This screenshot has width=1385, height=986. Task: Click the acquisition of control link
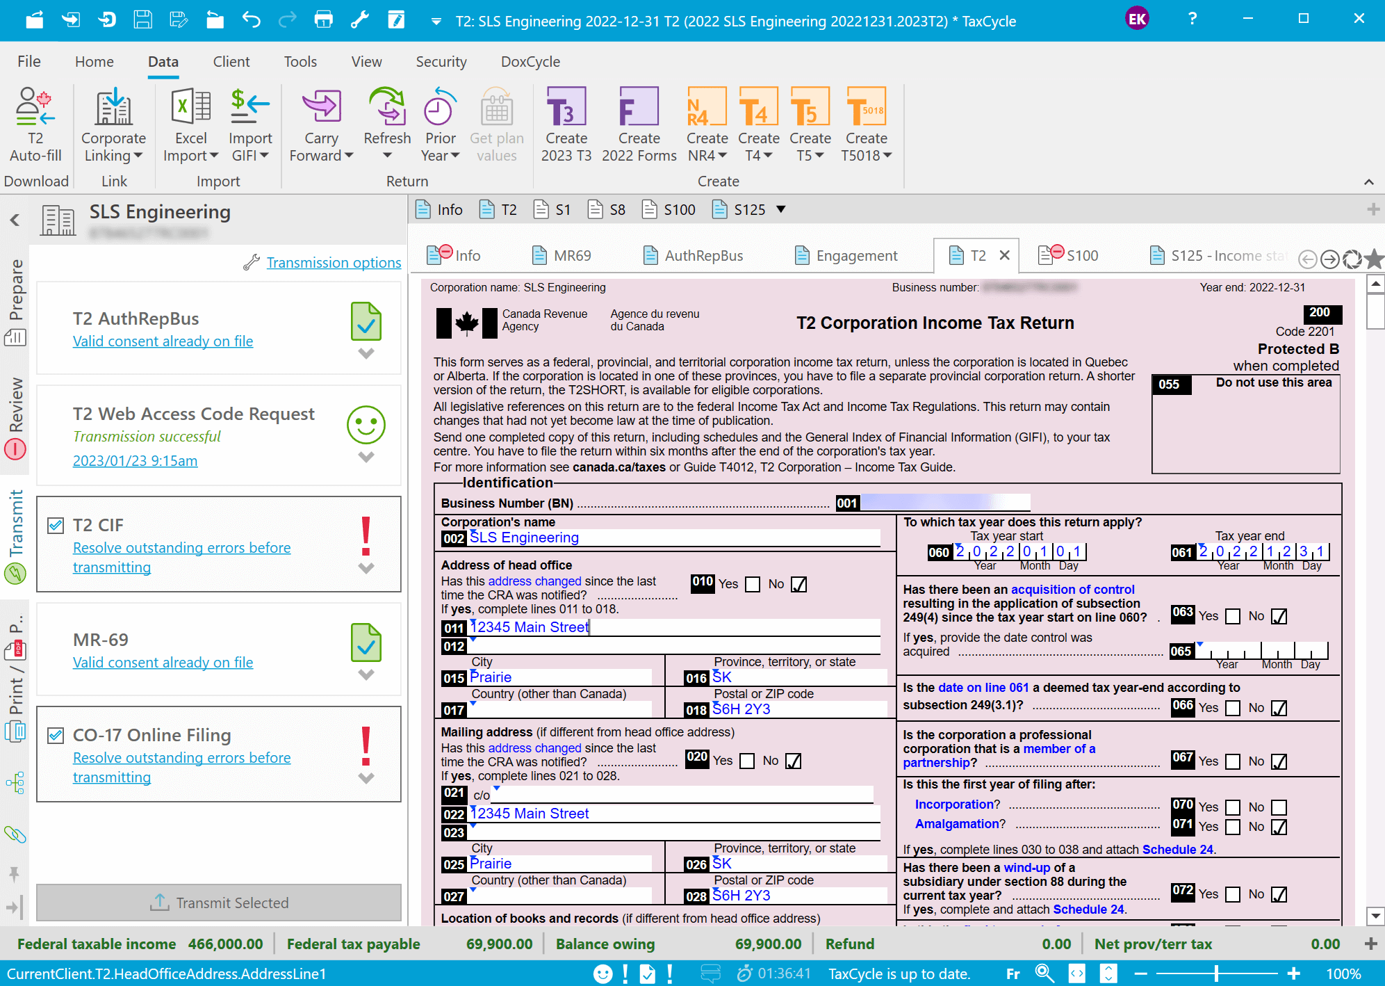(x=1072, y=590)
